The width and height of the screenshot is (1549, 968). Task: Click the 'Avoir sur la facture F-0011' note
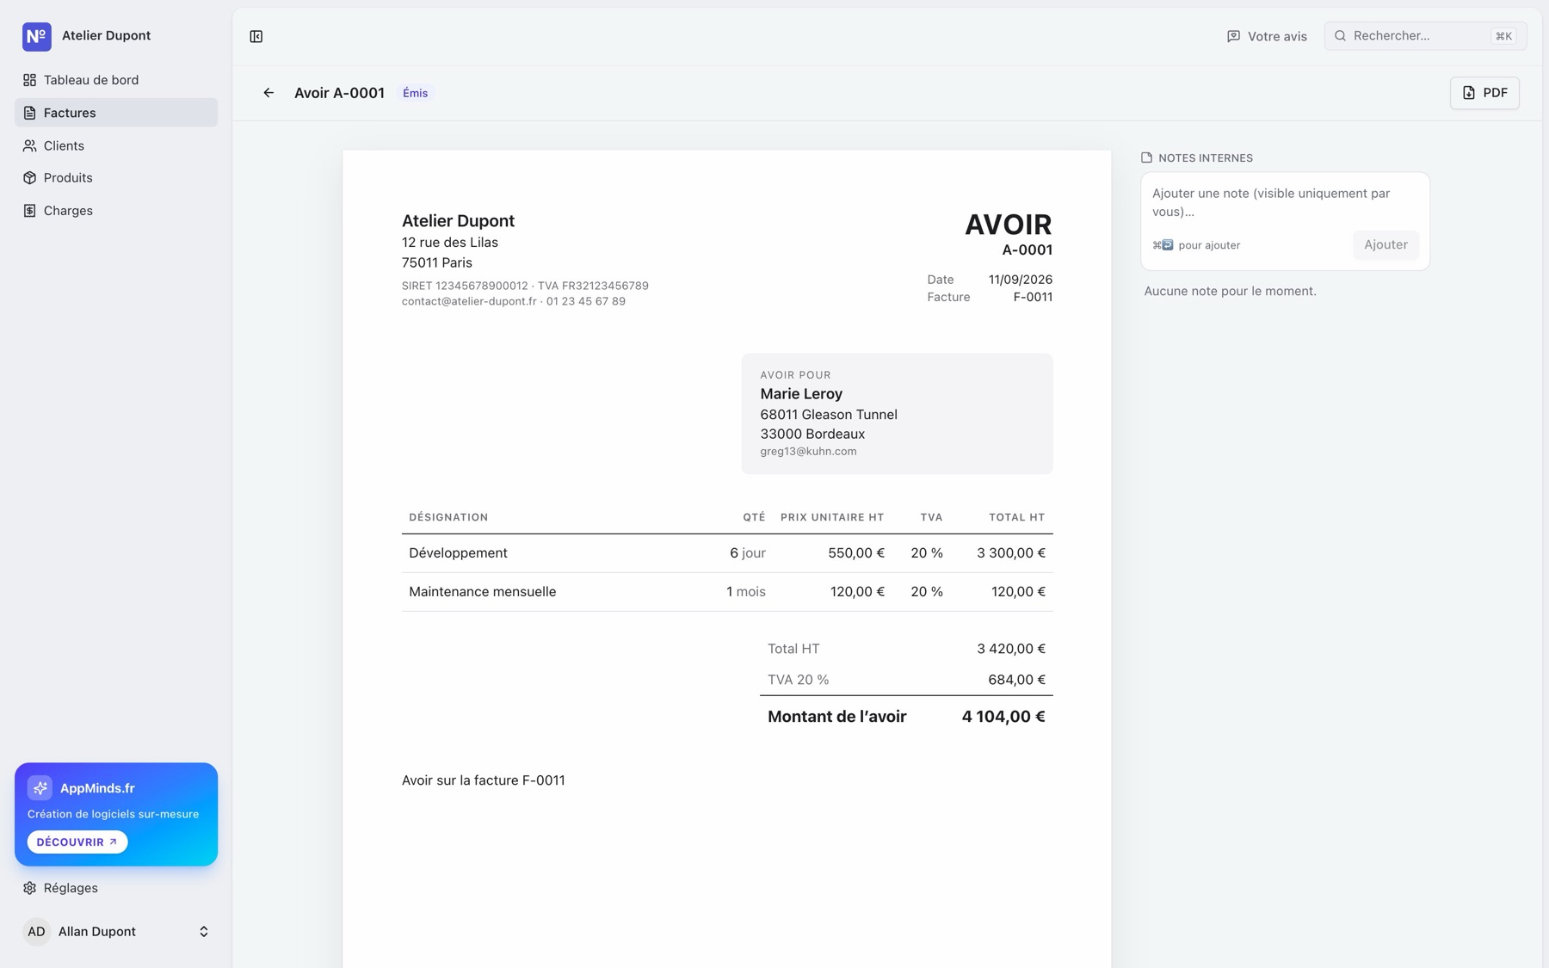coord(484,780)
